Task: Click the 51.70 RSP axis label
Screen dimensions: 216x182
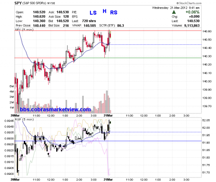Action: (x=206, y=173)
